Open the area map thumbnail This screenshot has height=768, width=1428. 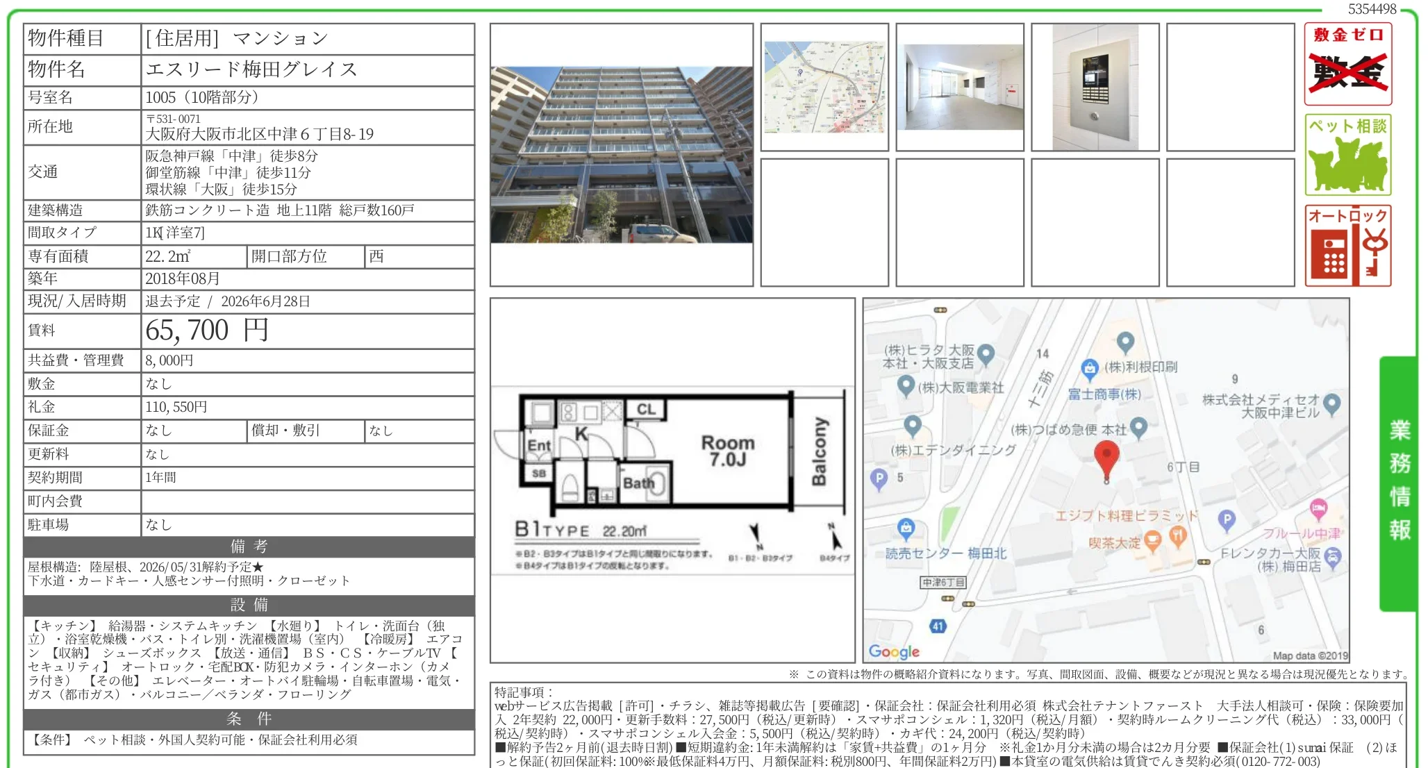[x=824, y=87]
